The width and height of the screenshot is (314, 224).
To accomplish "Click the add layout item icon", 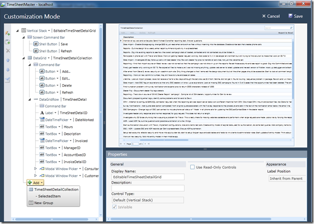I will [x=8, y=42].
